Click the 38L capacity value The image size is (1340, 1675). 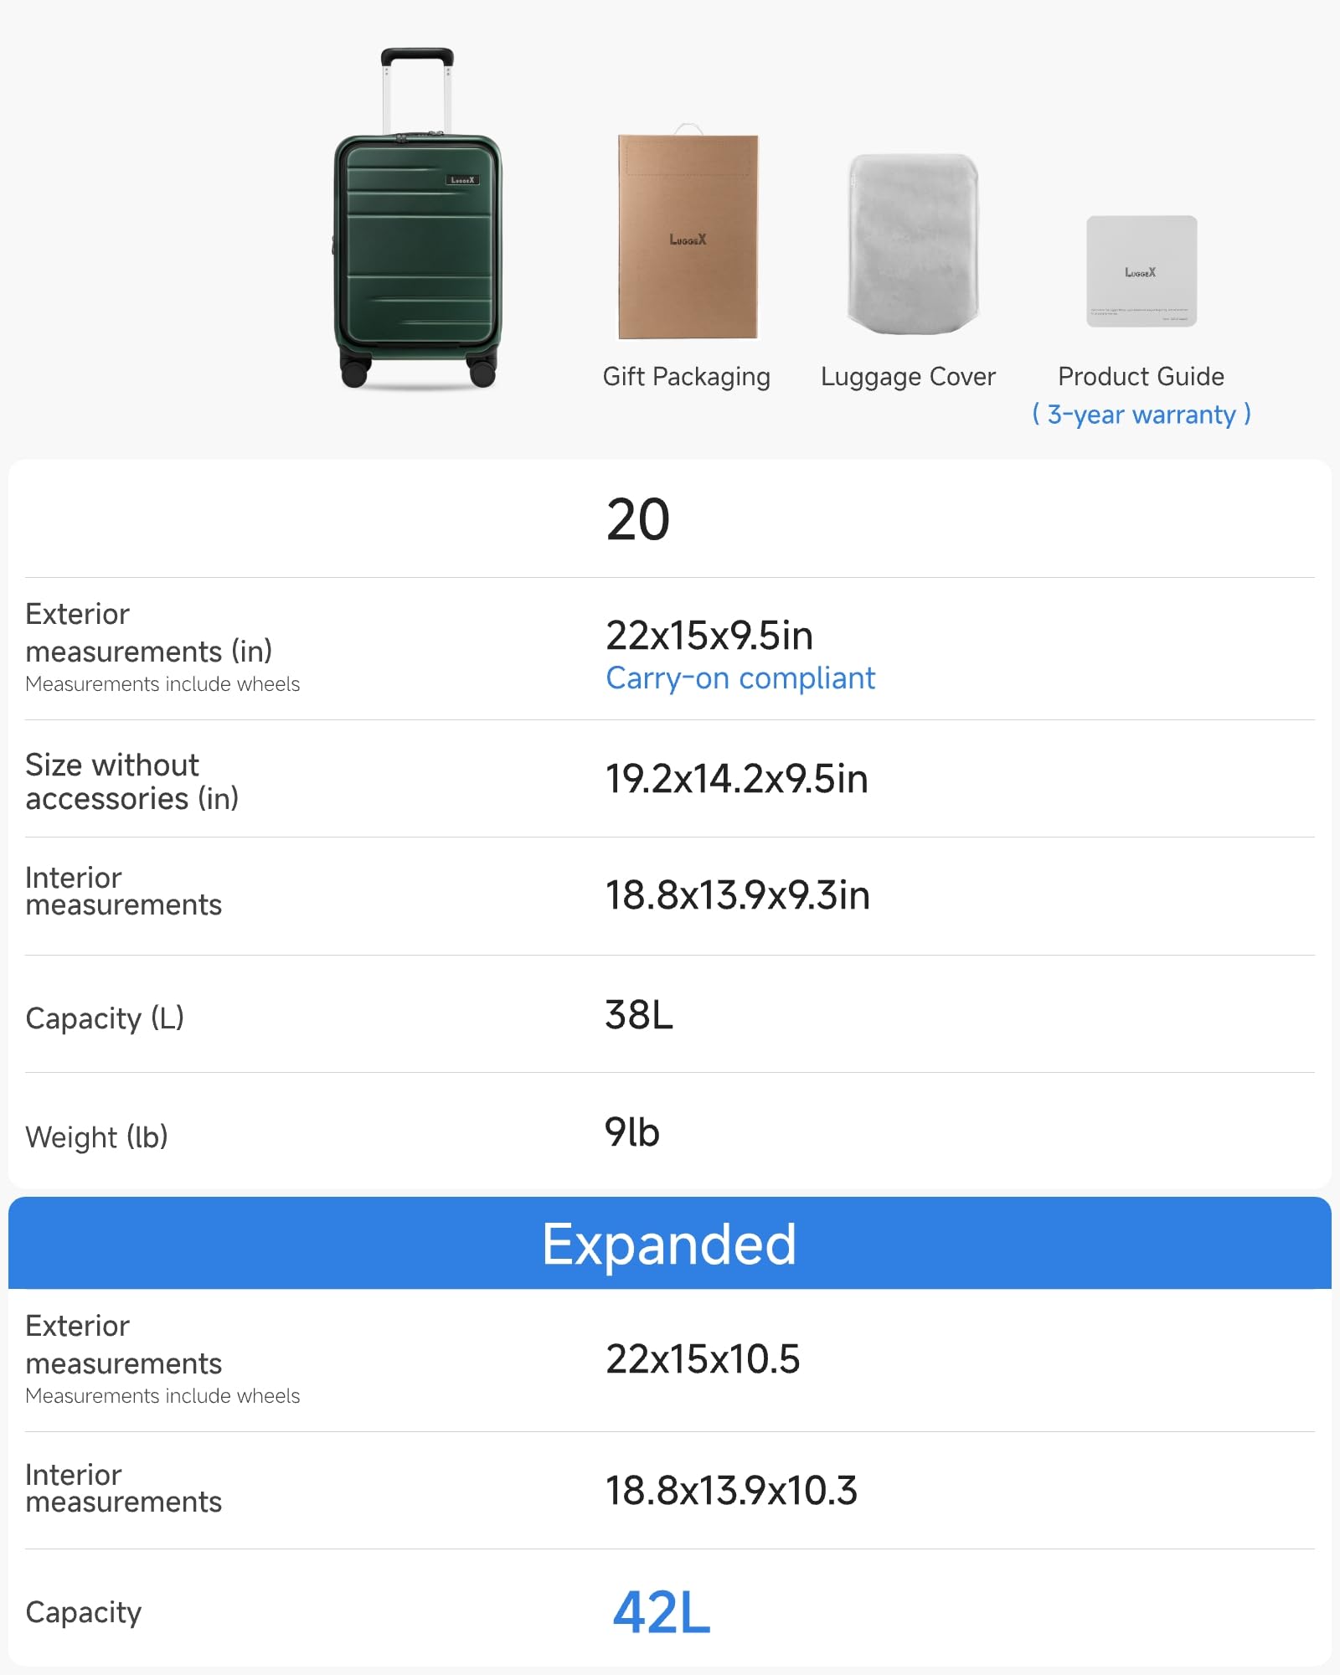[639, 1015]
